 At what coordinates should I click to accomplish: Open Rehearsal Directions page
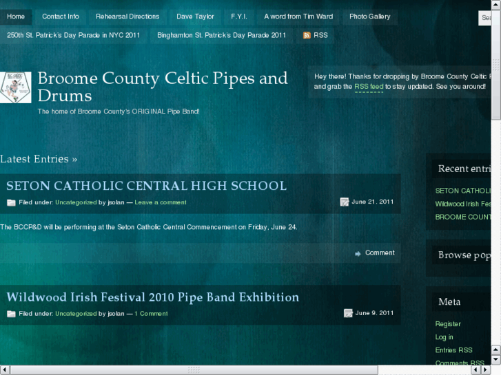[x=127, y=17]
